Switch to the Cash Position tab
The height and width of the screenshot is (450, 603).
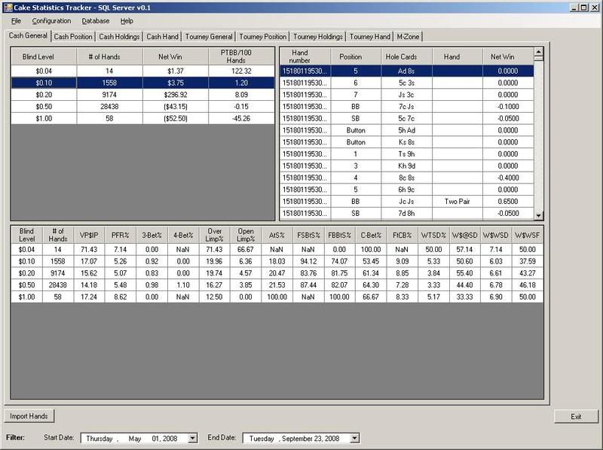pyautogui.click(x=73, y=36)
